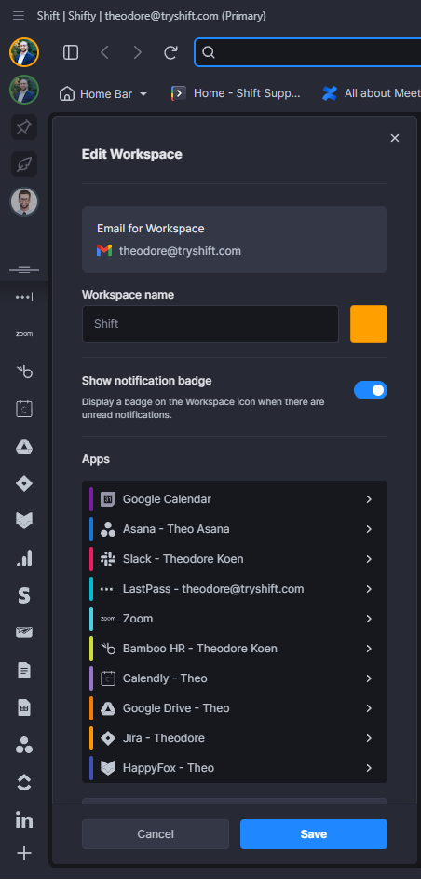Open Calendly from the sidebar
The width and height of the screenshot is (421, 881).
coord(24,409)
